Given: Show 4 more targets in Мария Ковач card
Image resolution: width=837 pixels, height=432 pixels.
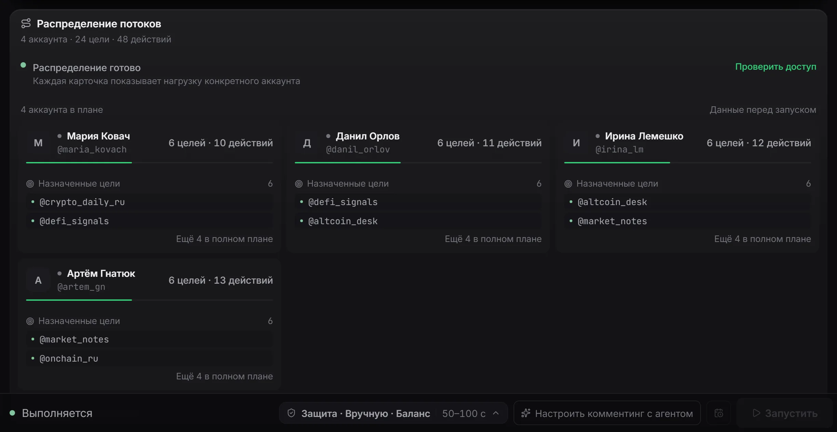Looking at the screenshot, I should pyautogui.click(x=224, y=239).
